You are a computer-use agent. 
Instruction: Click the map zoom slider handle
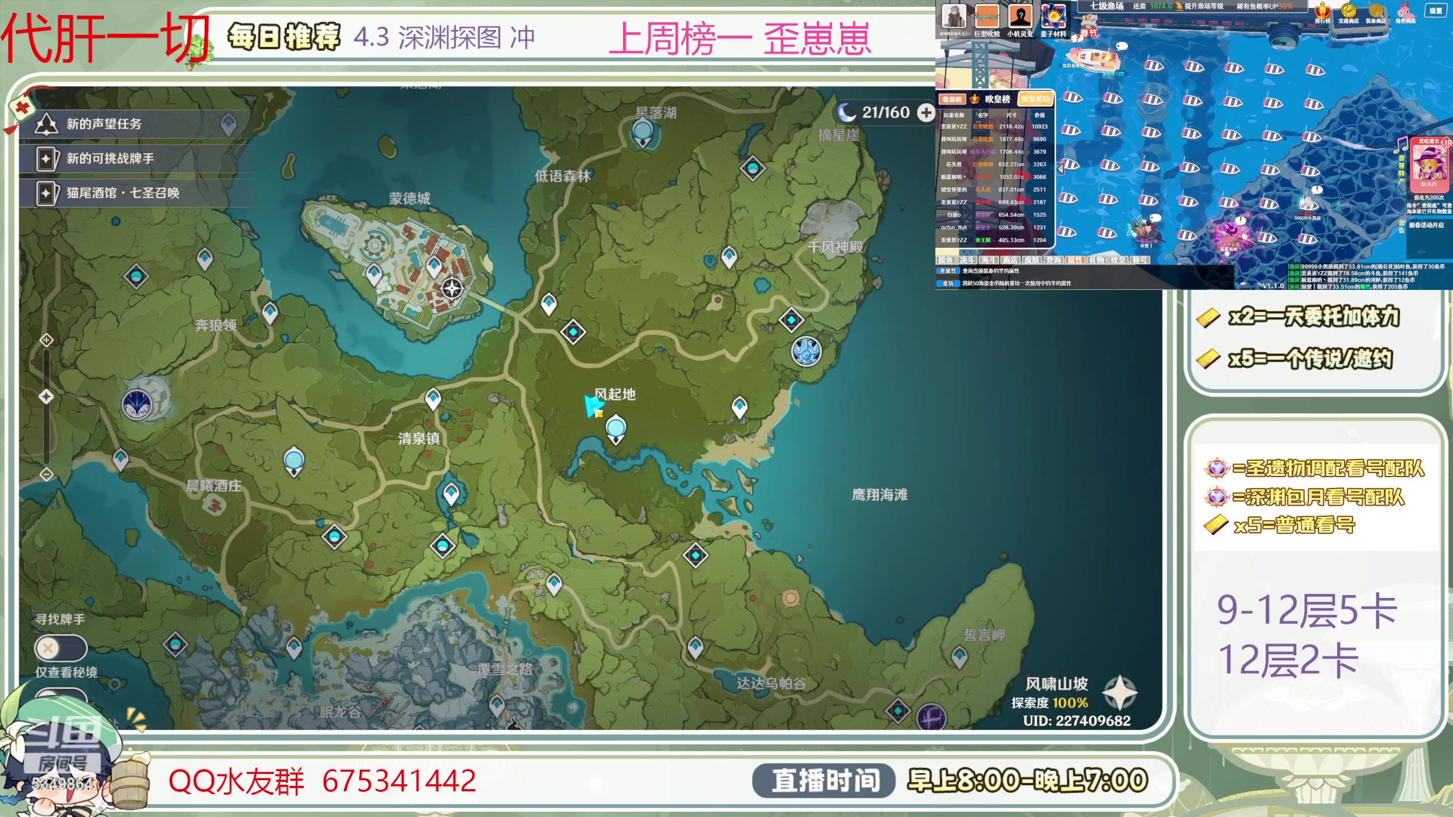47,396
